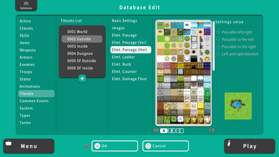279x157 pixels.
Task: Go to Weapons database category
Action: coord(28,50)
